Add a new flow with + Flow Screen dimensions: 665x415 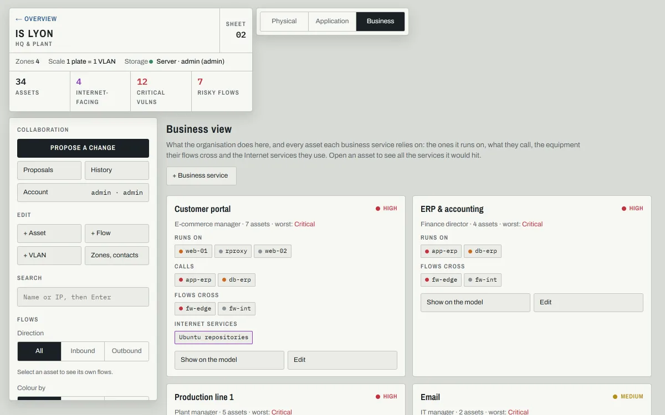[117, 234]
